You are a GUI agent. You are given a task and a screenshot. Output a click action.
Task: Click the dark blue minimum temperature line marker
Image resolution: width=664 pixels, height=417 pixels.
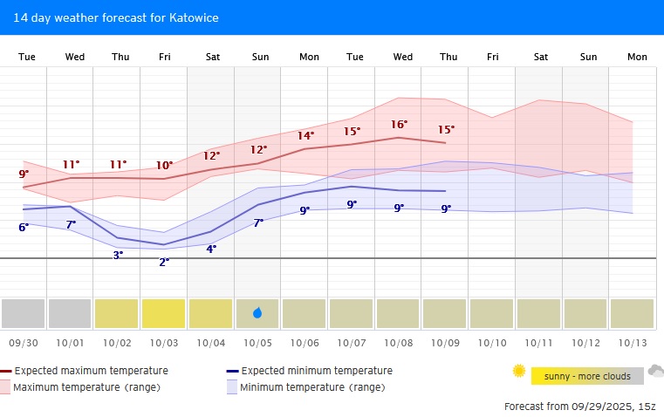pos(232,371)
